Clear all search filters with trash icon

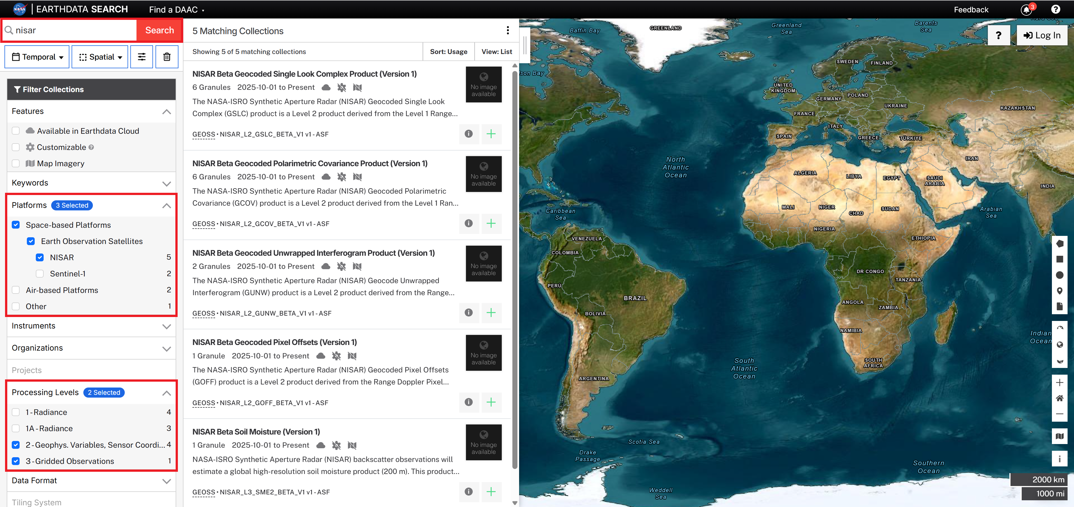167,57
